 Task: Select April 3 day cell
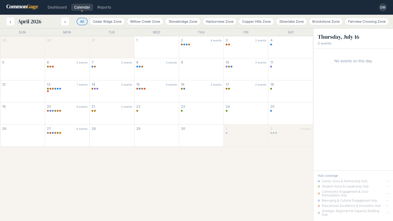tap(246, 47)
